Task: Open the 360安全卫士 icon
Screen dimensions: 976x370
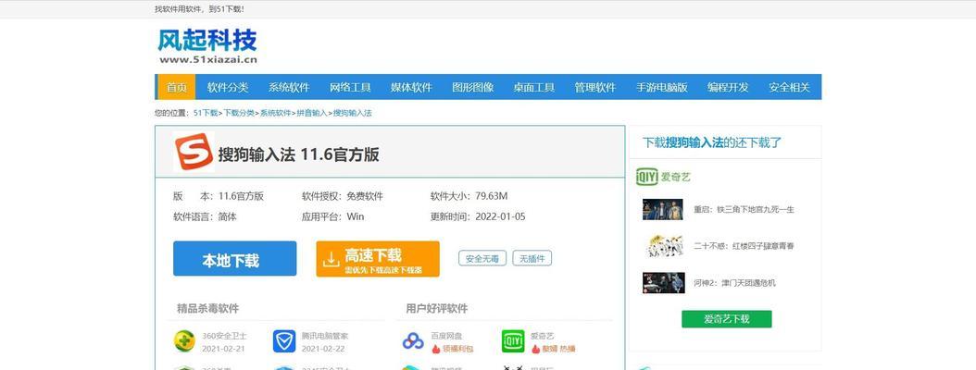Action: click(x=184, y=341)
